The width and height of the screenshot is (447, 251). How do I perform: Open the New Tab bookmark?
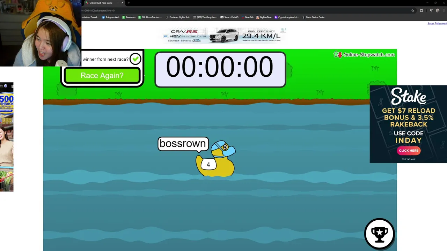coord(247,17)
